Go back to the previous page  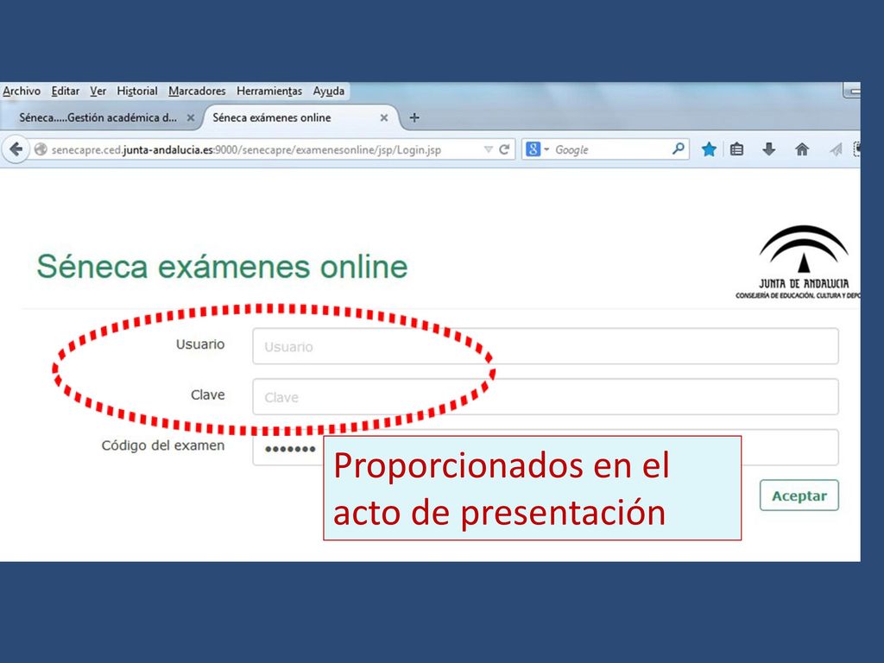click(x=16, y=149)
